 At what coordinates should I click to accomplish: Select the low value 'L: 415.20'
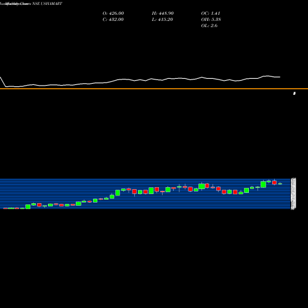click(x=162, y=19)
